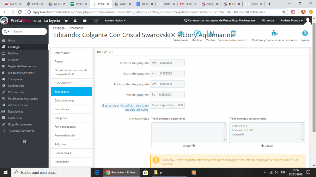
Task: Click the Vista previa eye icon
Action: click(181, 33)
